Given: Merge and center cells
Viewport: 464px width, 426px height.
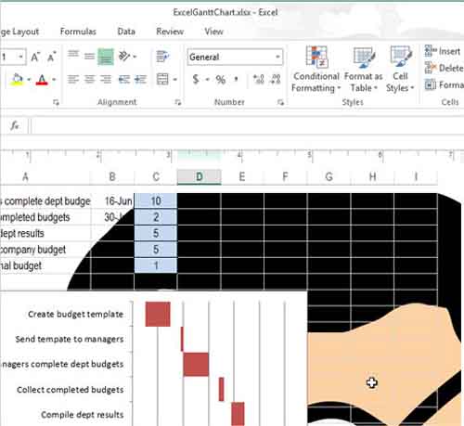Looking at the screenshot, I should (162, 80).
